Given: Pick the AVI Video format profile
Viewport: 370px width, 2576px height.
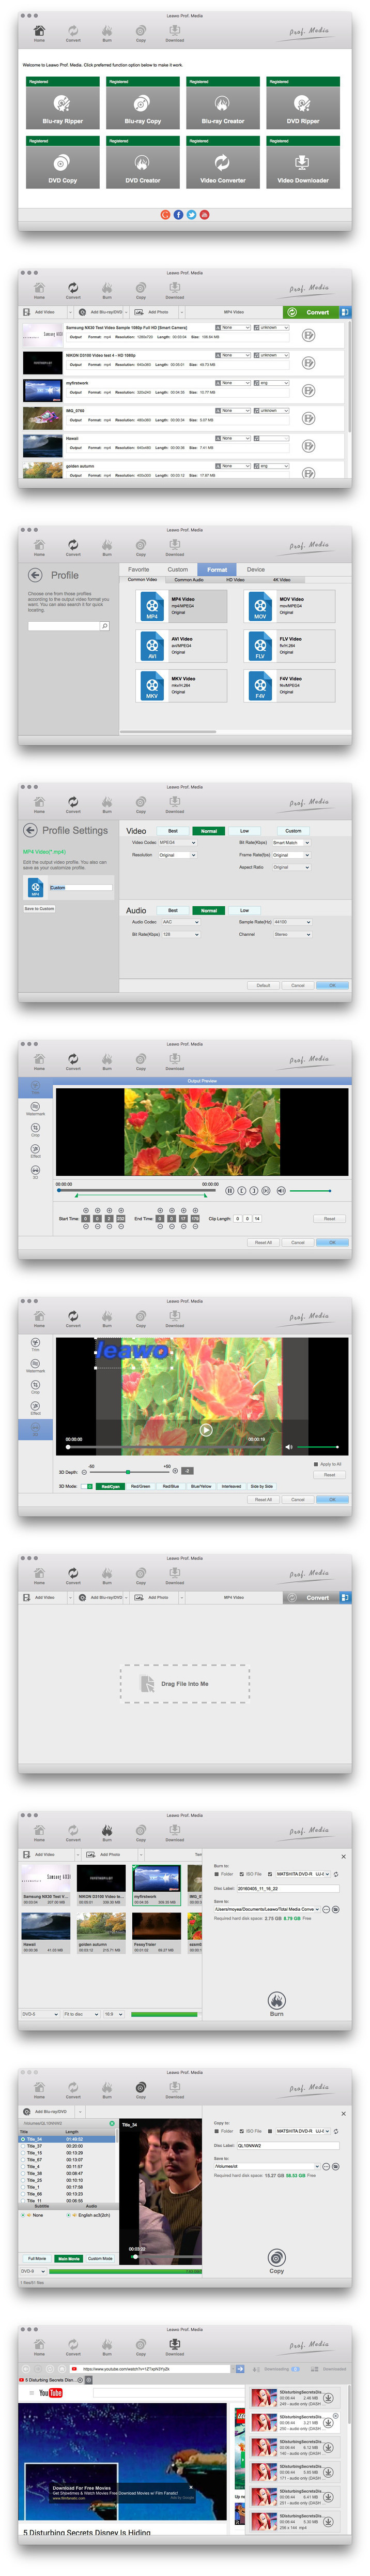Looking at the screenshot, I should [182, 646].
